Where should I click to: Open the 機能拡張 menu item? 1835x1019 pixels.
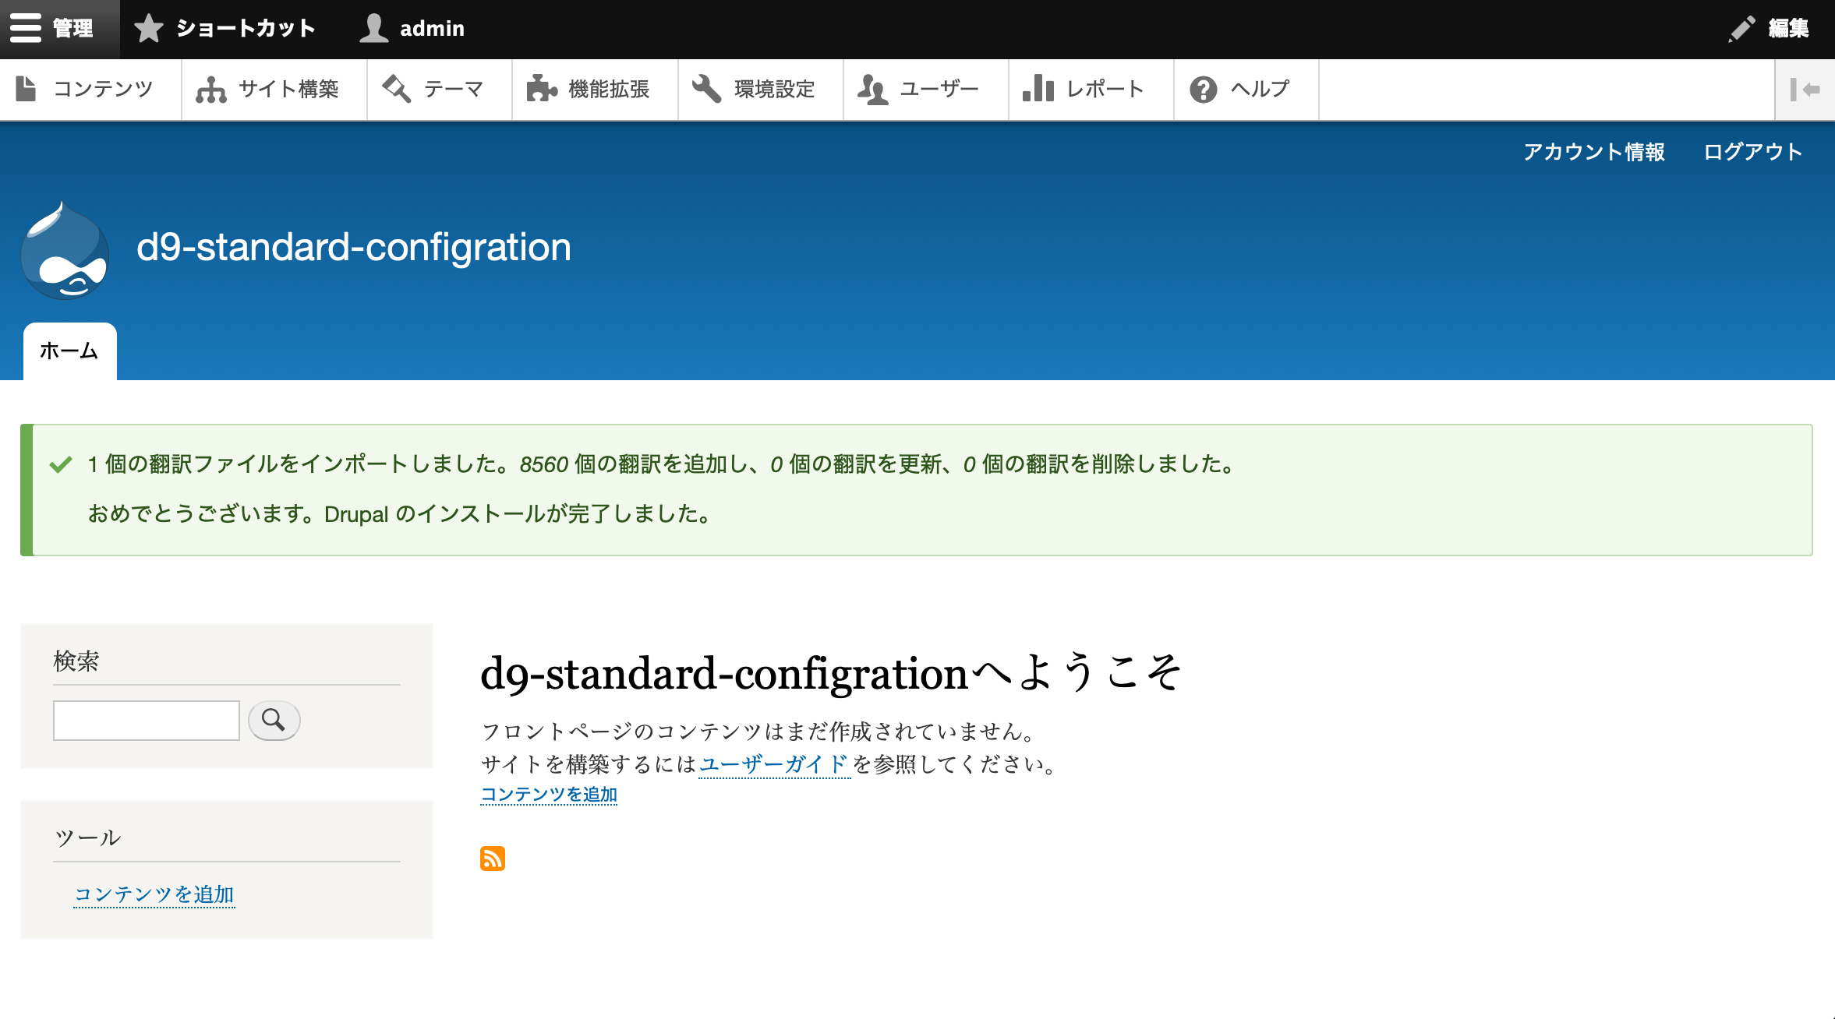coord(595,89)
